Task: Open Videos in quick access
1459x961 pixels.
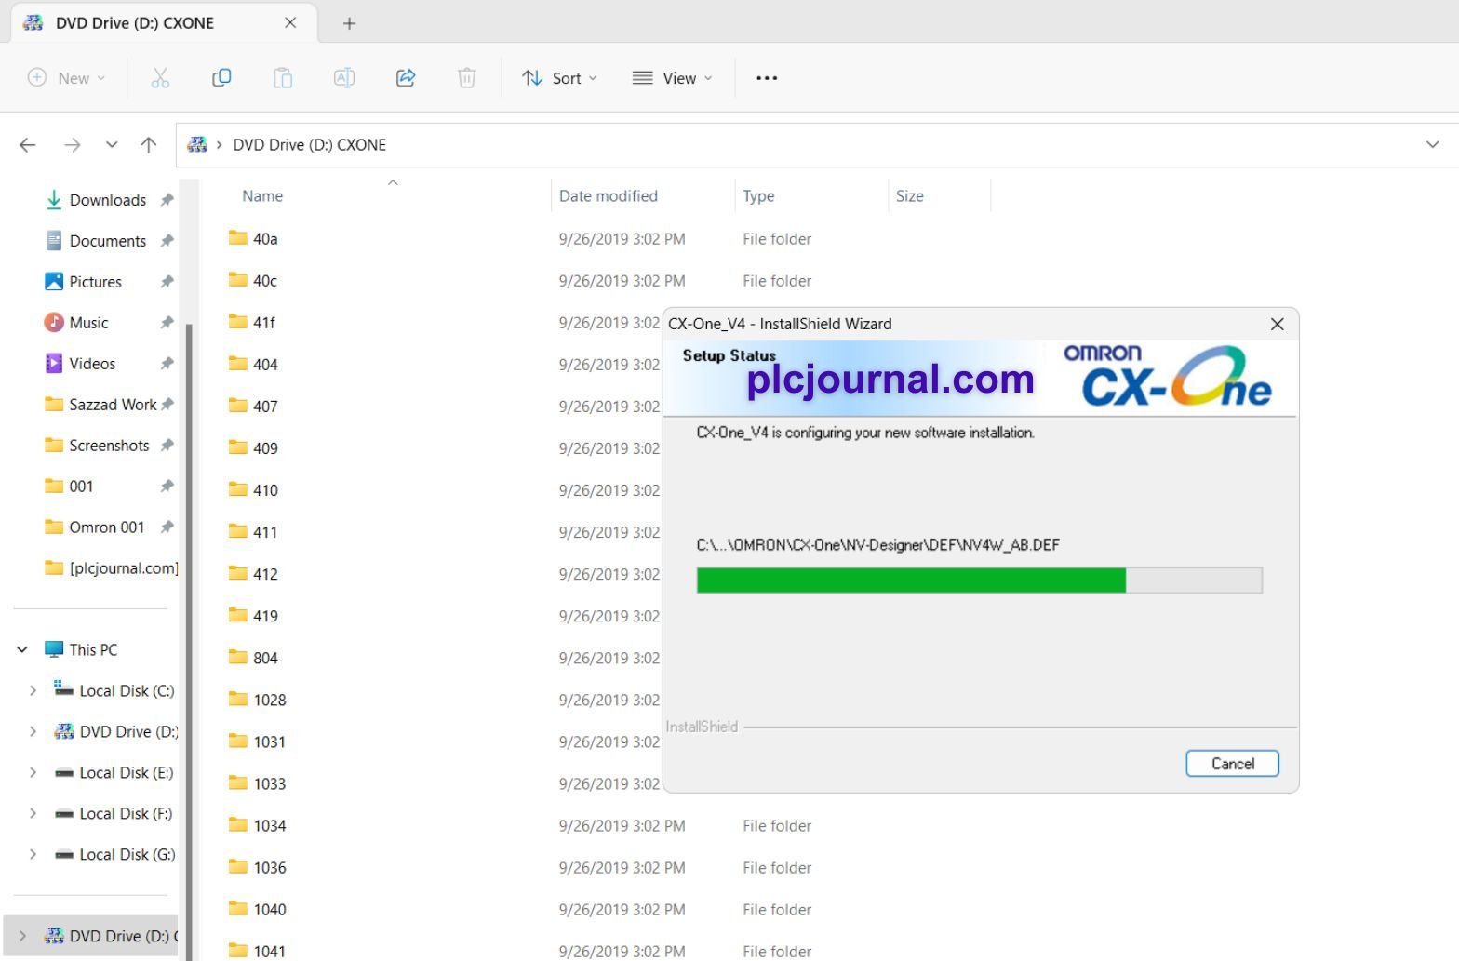Action: coord(92,364)
